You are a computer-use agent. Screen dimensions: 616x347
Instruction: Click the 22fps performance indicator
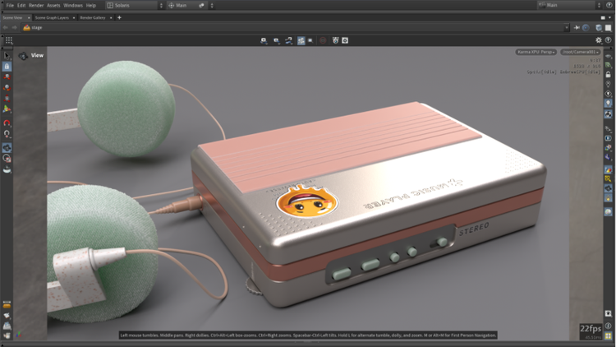(x=591, y=329)
